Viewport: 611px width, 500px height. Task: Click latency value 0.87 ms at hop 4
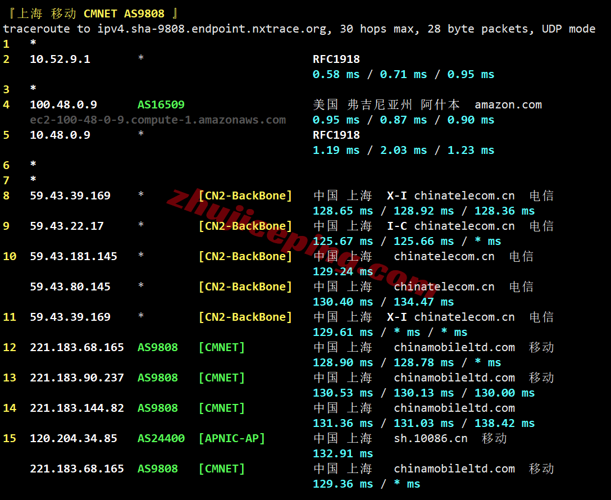pyautogui.click(x=404, y=120)
